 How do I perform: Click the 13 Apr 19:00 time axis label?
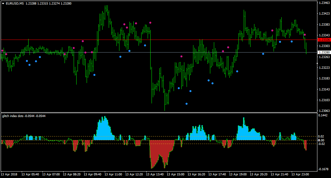(x=238, y=174)
